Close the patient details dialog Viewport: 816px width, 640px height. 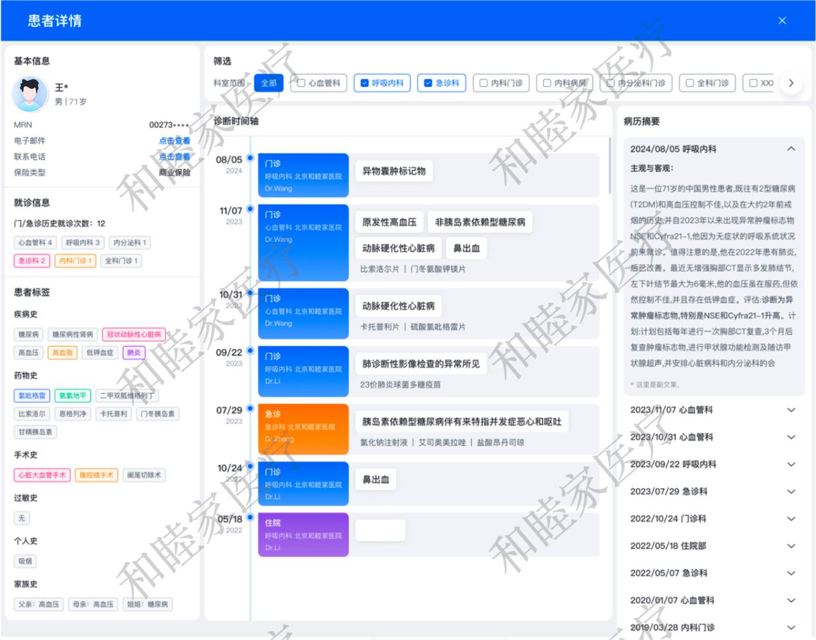coord(782,21)
